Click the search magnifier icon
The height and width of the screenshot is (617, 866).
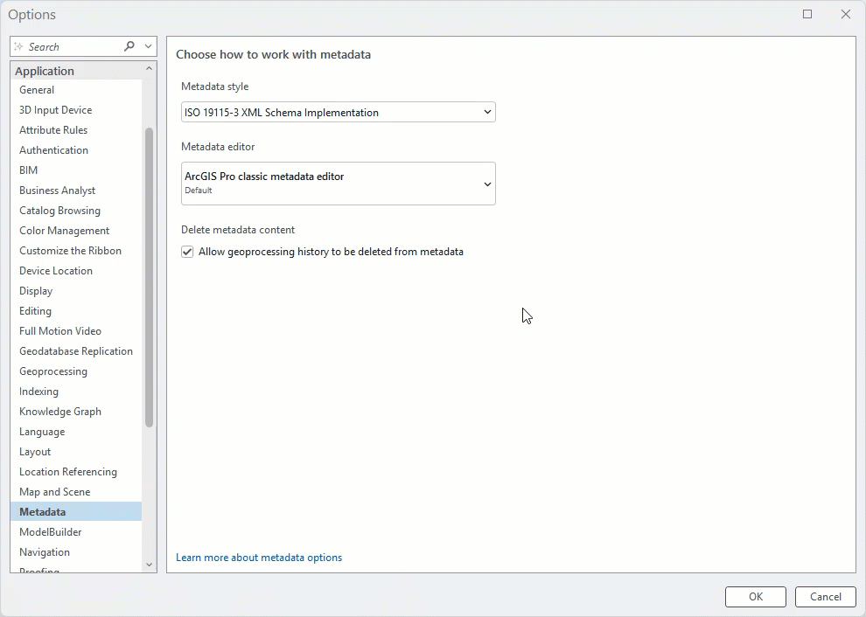click(128, 45)
